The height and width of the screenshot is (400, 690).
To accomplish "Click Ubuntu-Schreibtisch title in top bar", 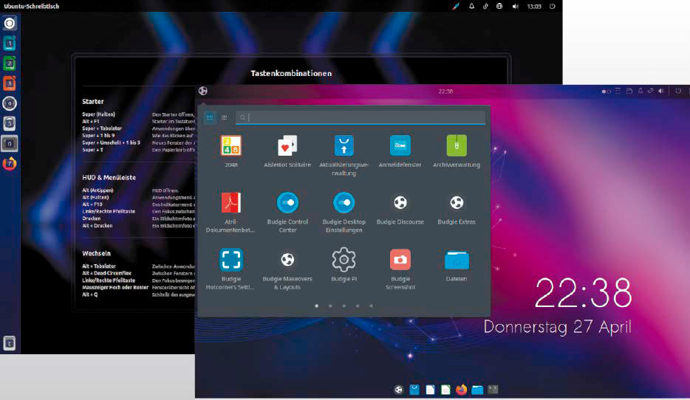I will click(x=31, y=6).
